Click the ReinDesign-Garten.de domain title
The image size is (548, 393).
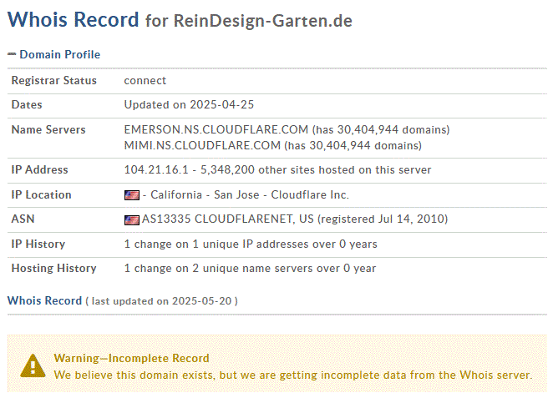pyautogui.click(x=263, y=21)
